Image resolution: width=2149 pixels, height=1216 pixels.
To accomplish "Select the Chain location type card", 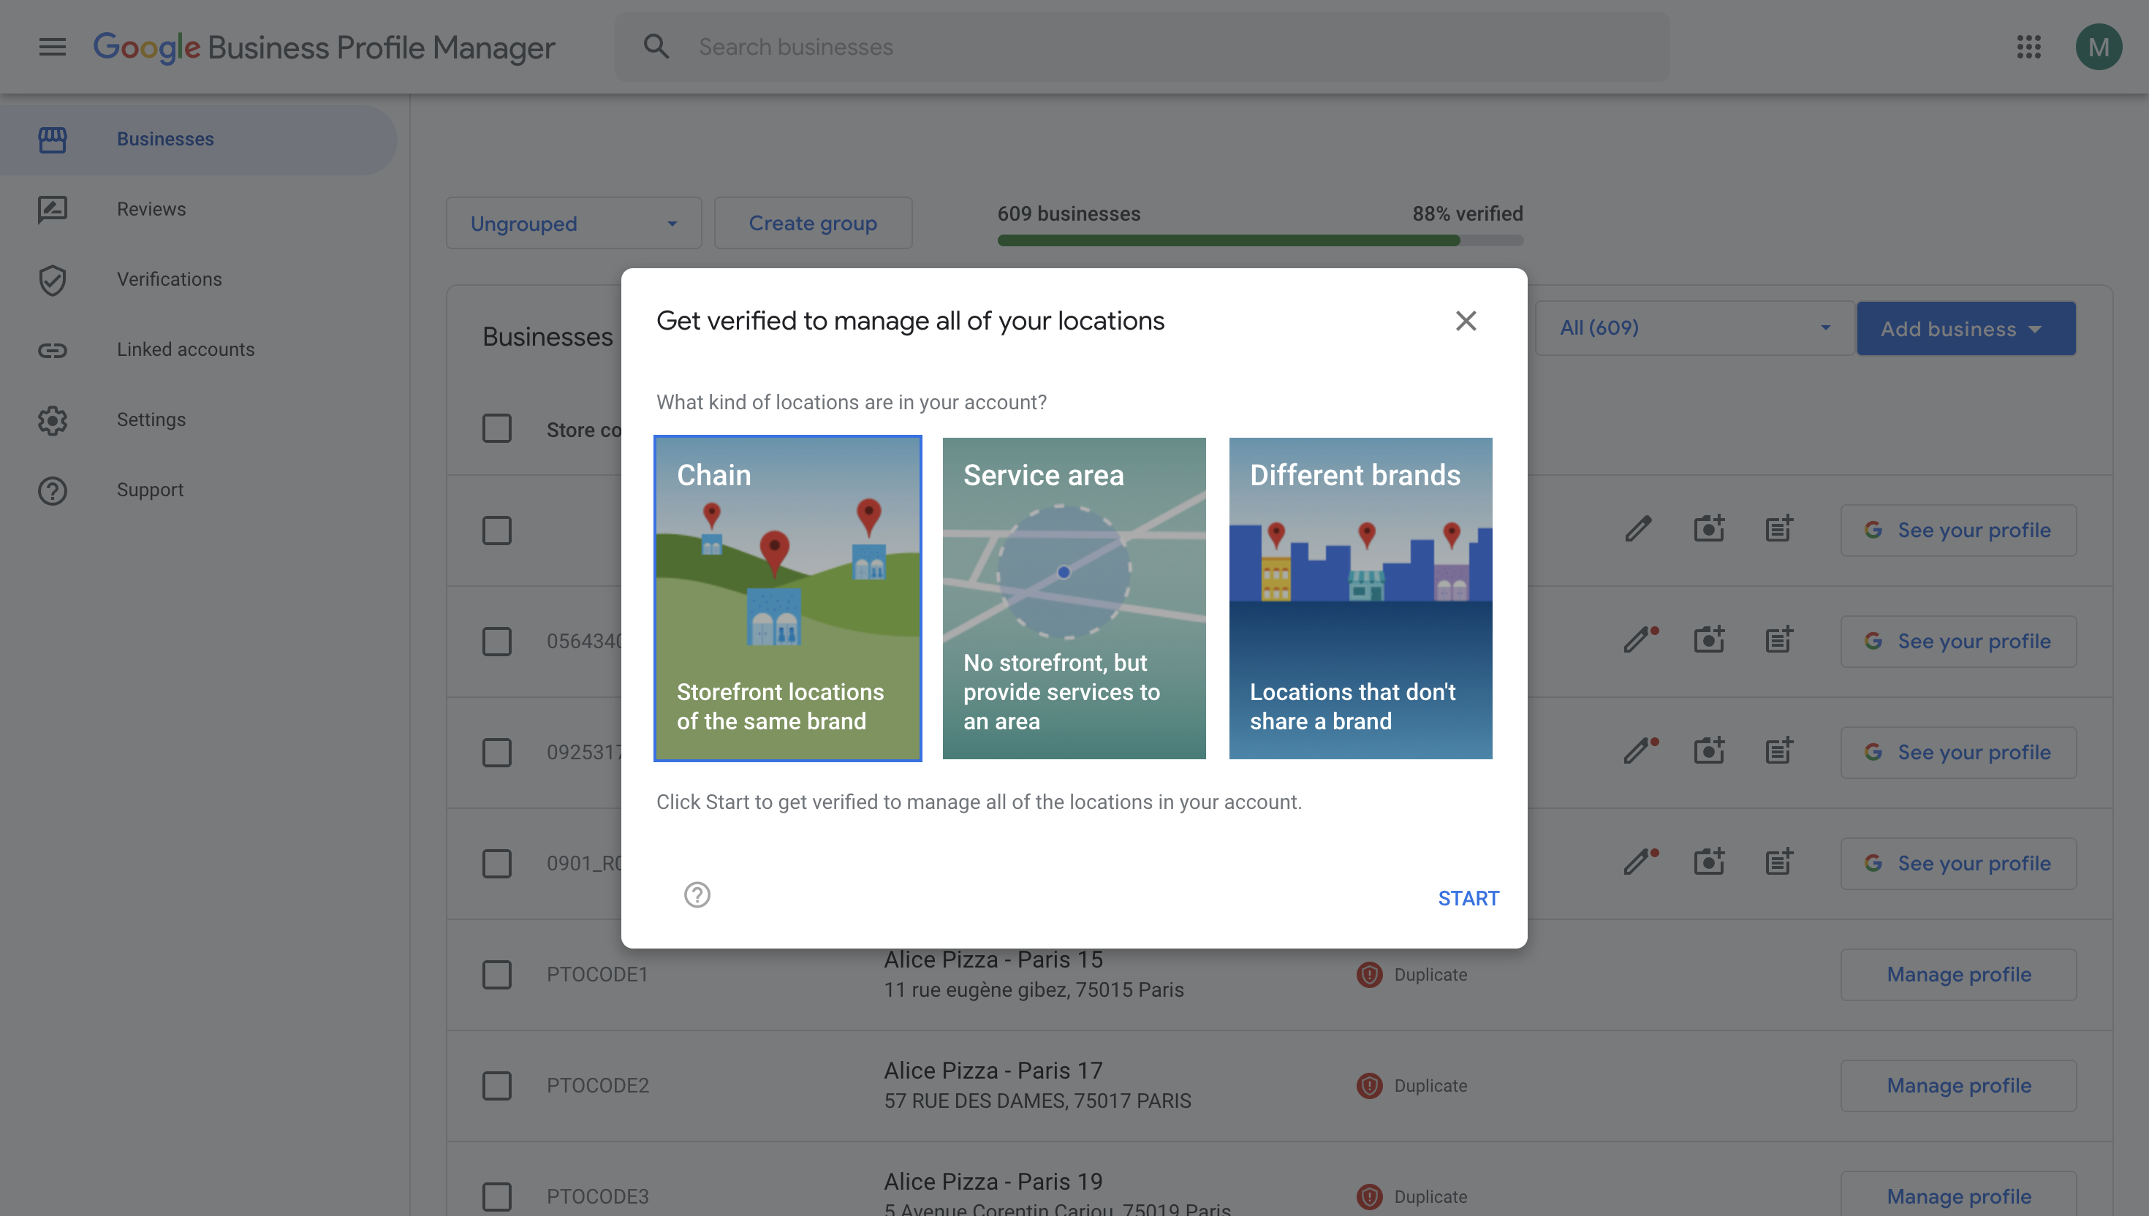I will (788, 598).
